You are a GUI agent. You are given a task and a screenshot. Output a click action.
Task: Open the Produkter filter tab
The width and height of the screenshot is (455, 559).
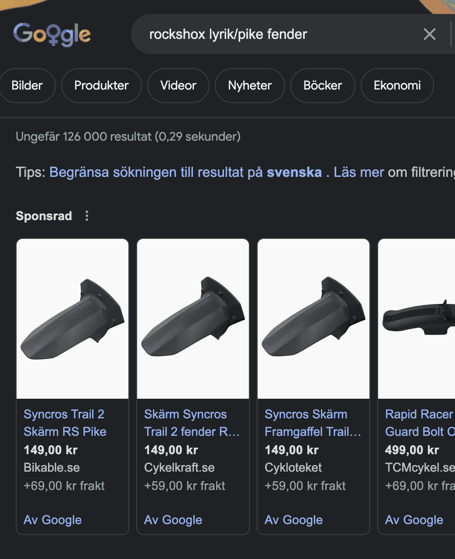[x=101, y=86]
